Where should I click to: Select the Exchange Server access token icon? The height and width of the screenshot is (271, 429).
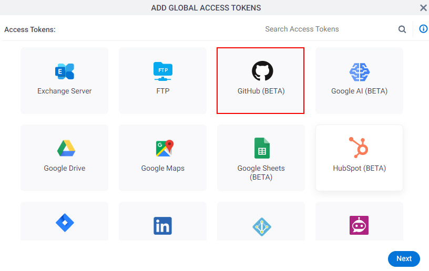pos(65,71)
